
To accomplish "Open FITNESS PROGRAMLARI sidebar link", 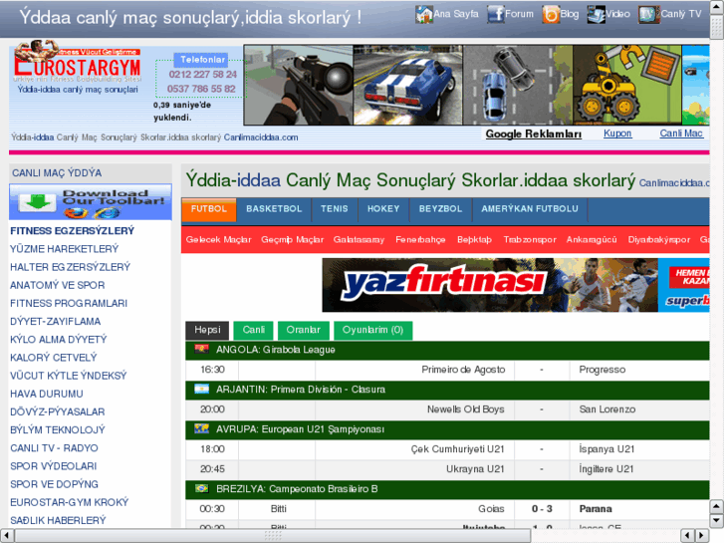I will [x=69, y=303].
